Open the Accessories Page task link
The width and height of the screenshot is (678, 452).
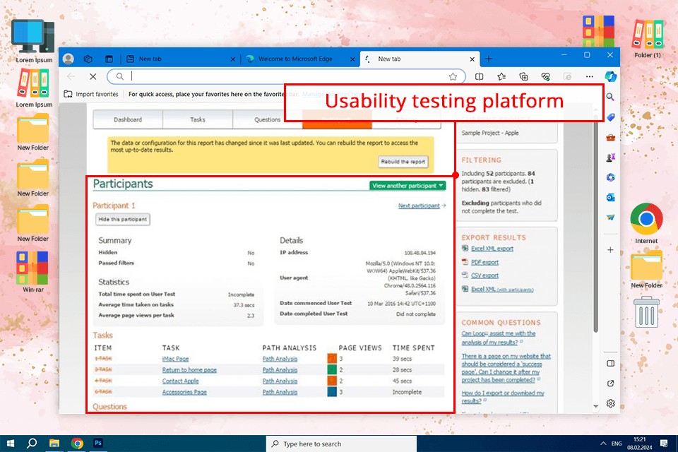point(184,392)
